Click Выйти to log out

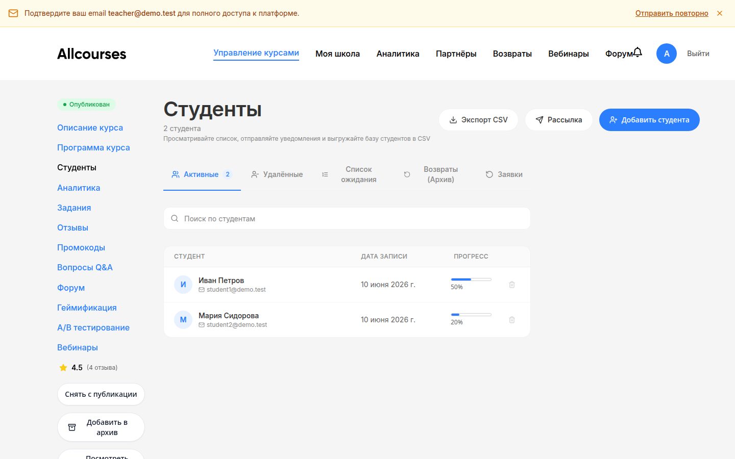pyautogui.click(x=698, y=54)
